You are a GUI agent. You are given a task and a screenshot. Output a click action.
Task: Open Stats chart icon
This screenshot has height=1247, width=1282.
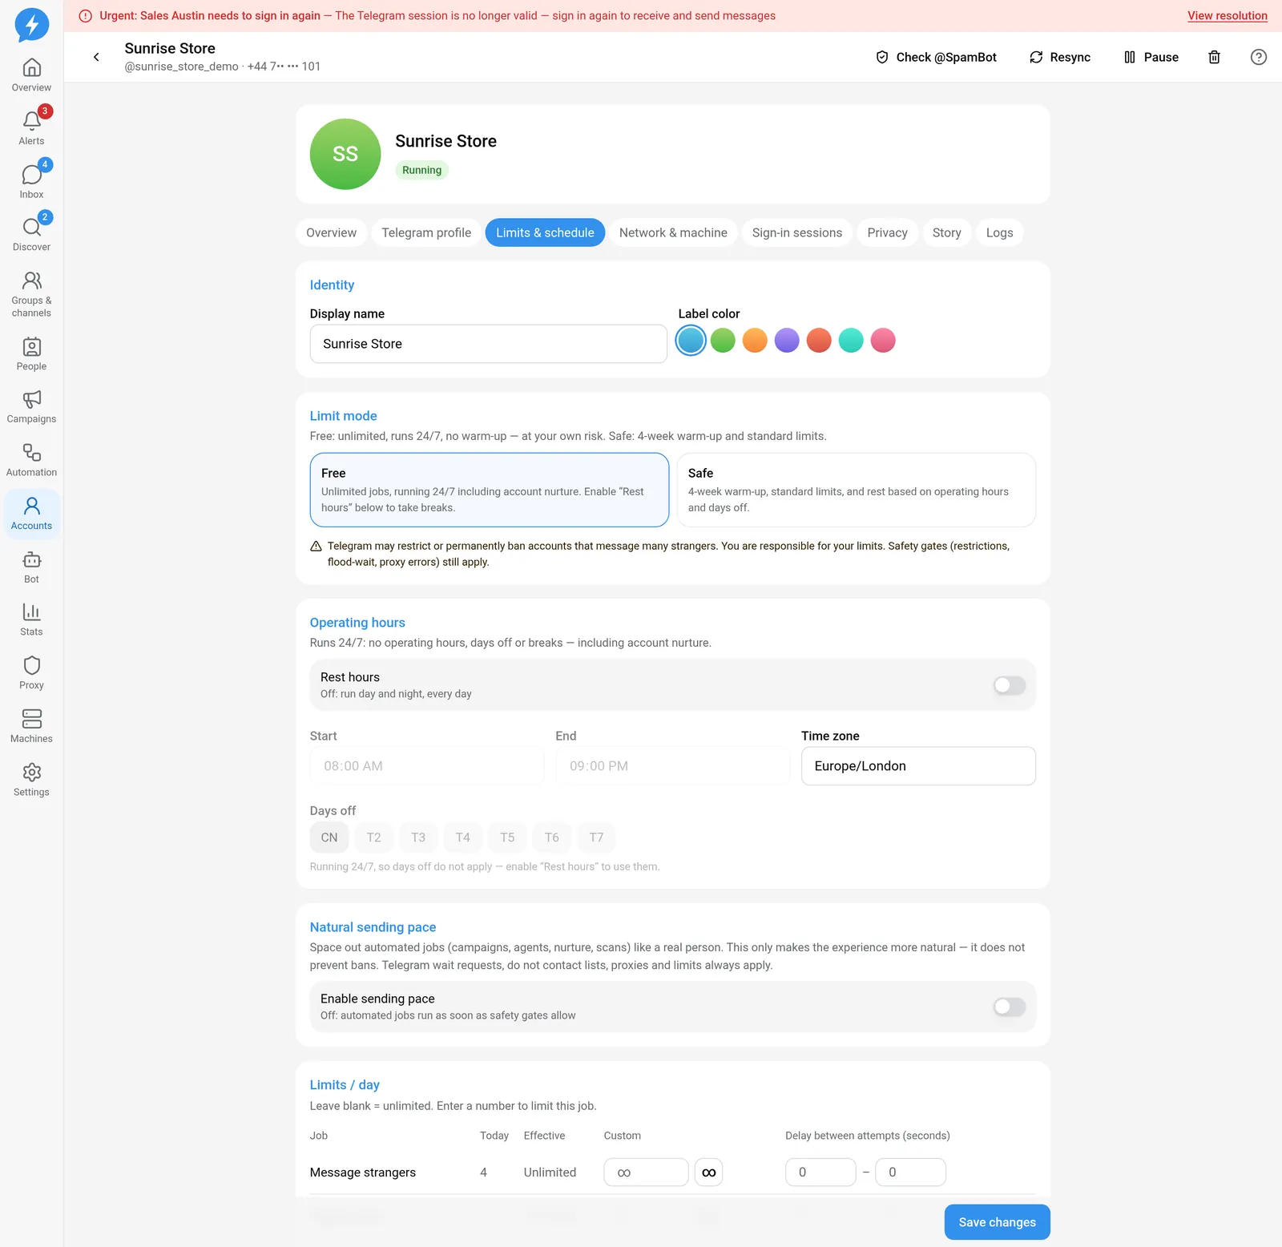[31, 620]
